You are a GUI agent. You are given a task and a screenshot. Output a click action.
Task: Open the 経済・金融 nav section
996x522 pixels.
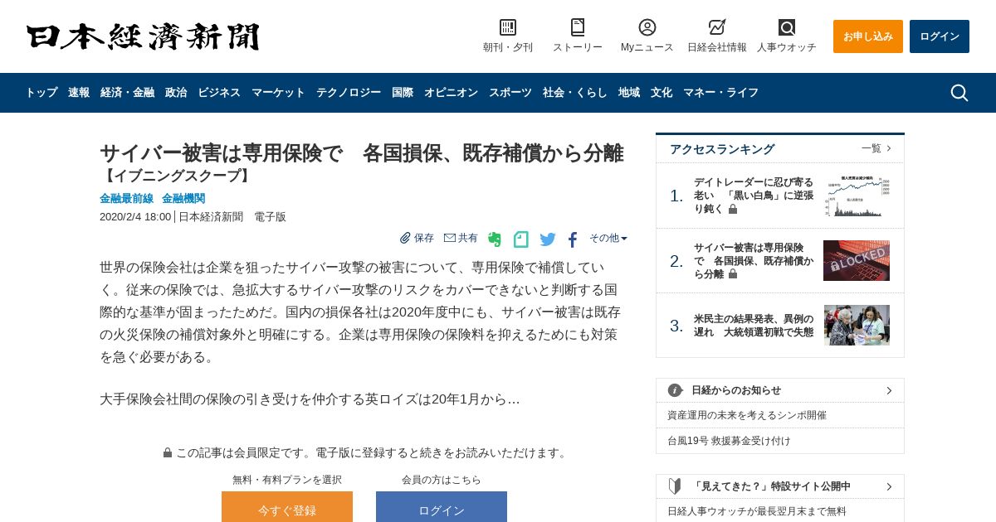point(128,93)
